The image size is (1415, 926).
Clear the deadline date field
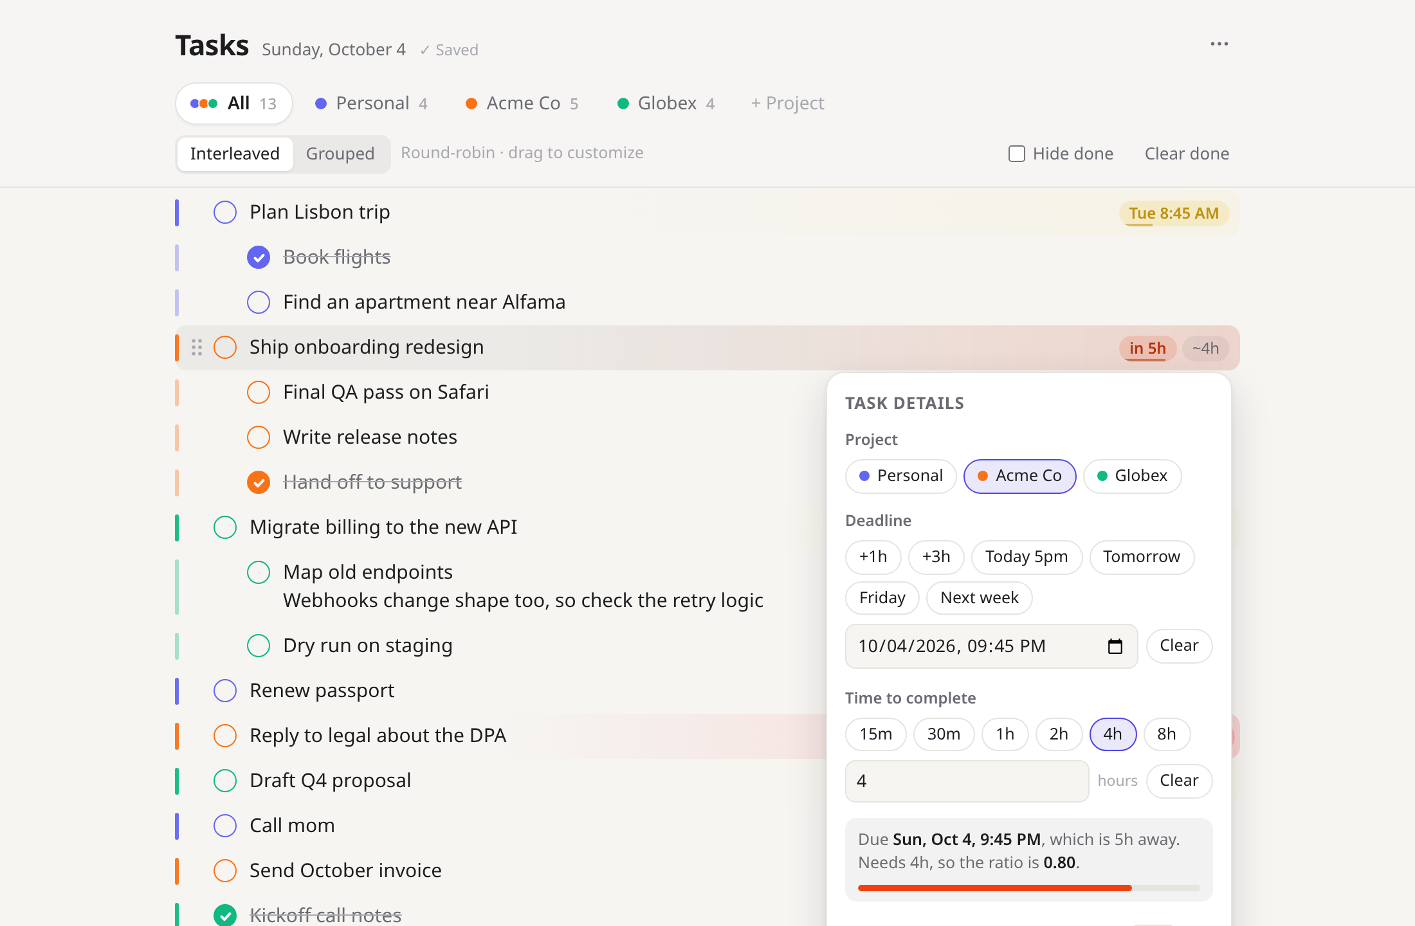coord(1179,646)
